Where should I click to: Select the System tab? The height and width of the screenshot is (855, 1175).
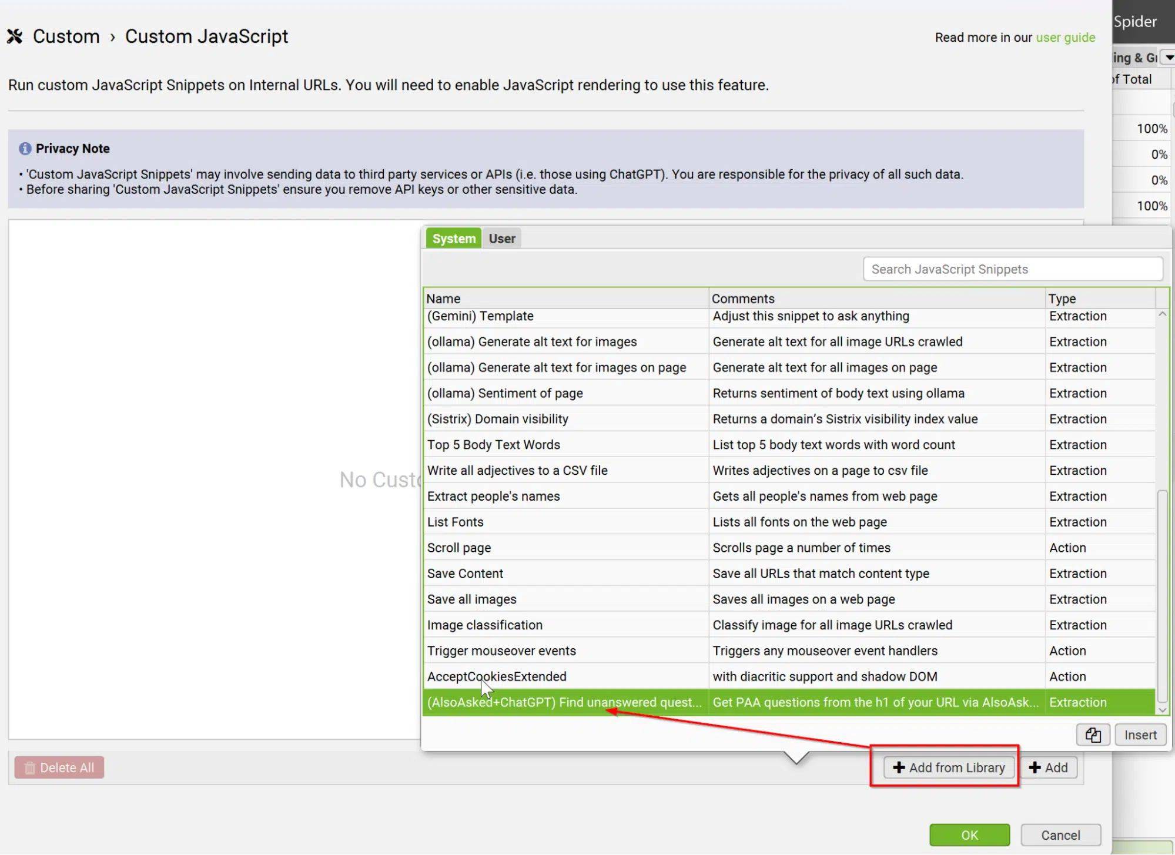(453, 239)
